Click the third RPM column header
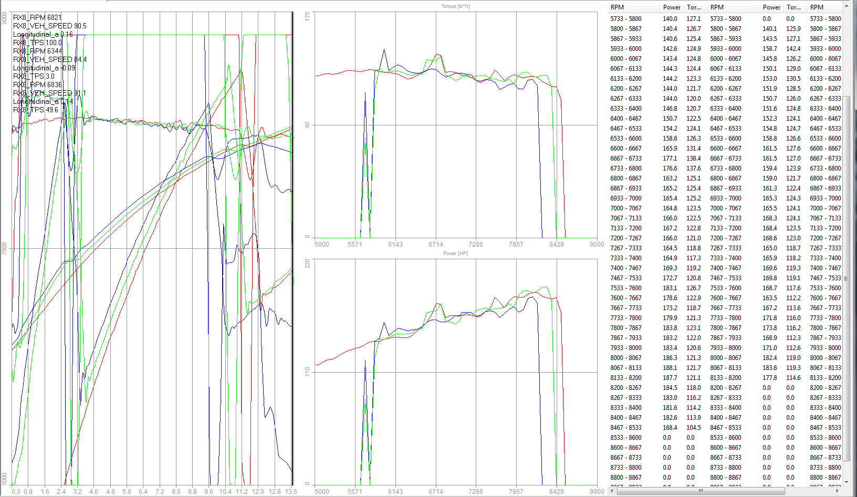Viewport: 857px width, 497px height. [817, 7]
